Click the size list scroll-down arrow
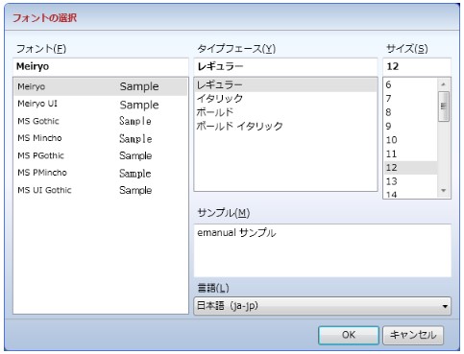Screen dimensions: 464x354 pyautogui.click(x=444, y=191)
